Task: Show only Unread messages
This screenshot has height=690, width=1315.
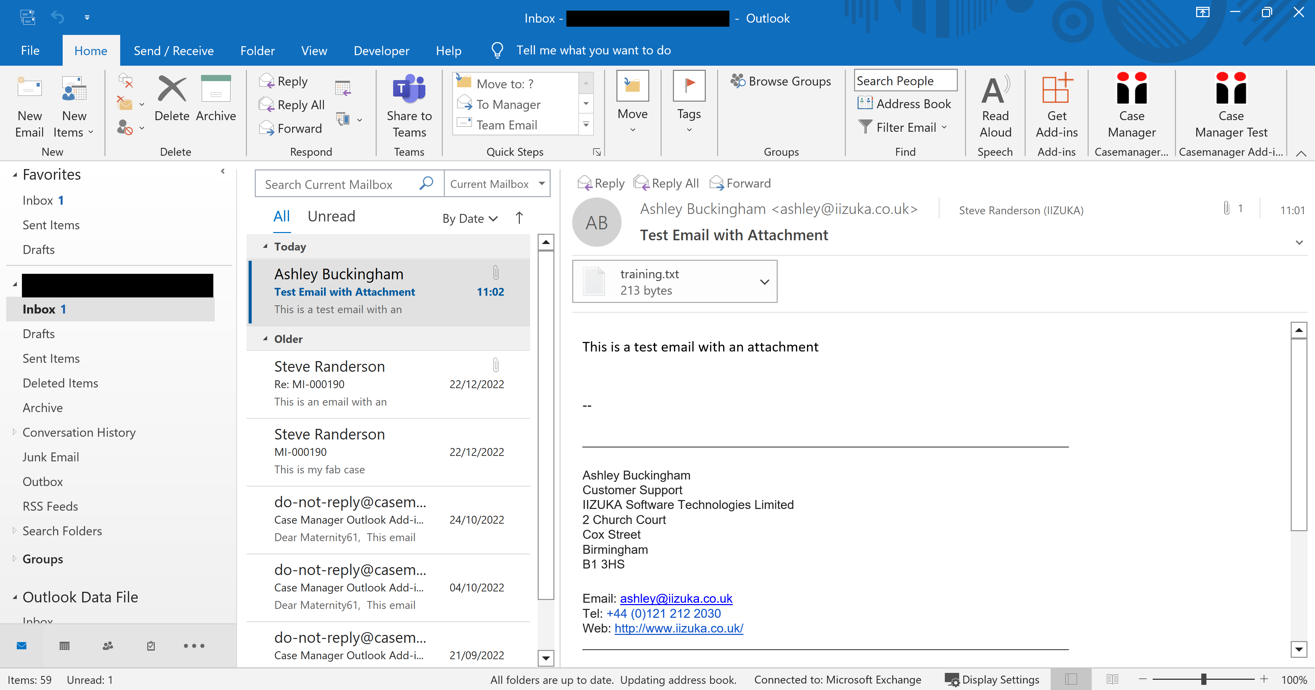Action: click(x=331, y=216)
